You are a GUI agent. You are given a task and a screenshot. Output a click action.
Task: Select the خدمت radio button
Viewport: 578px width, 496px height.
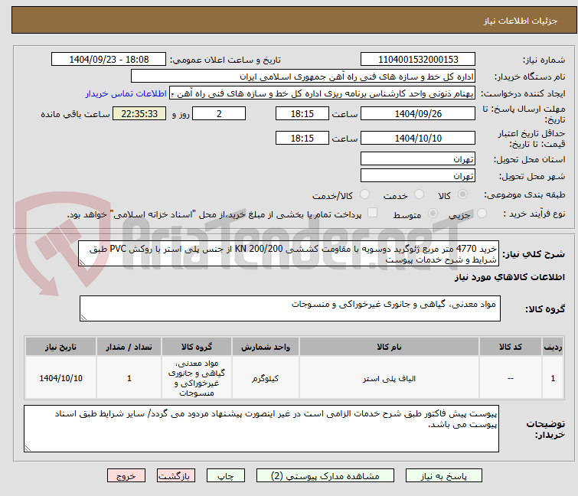[419, 194]
